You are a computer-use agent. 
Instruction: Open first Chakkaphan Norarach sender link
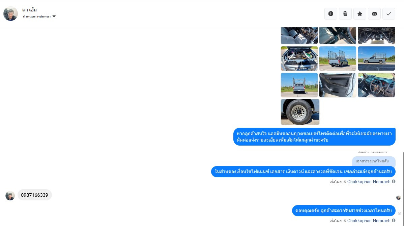click(x=369, y=182)
